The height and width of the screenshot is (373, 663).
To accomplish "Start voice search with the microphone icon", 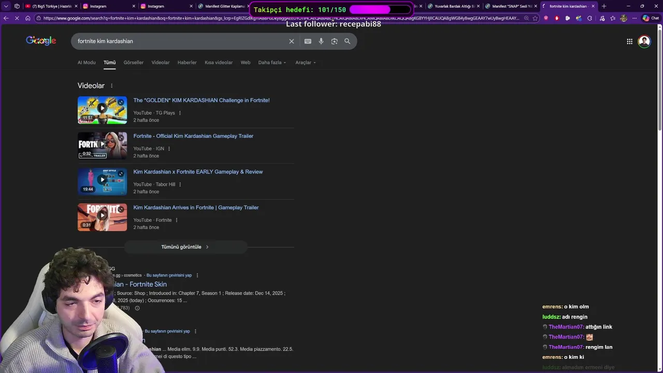I will pyautogui.click(x=321, y=41).
